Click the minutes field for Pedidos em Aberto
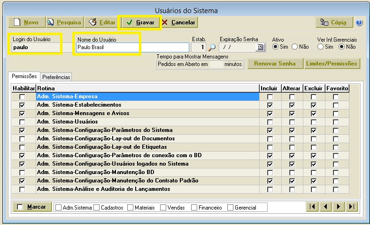This screenshot has width=370, height=225. [216, 64]
